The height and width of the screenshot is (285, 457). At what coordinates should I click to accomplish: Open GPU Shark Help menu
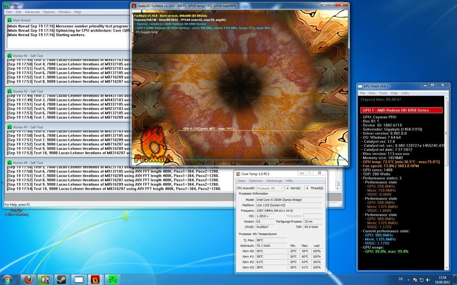click(394, 93)
